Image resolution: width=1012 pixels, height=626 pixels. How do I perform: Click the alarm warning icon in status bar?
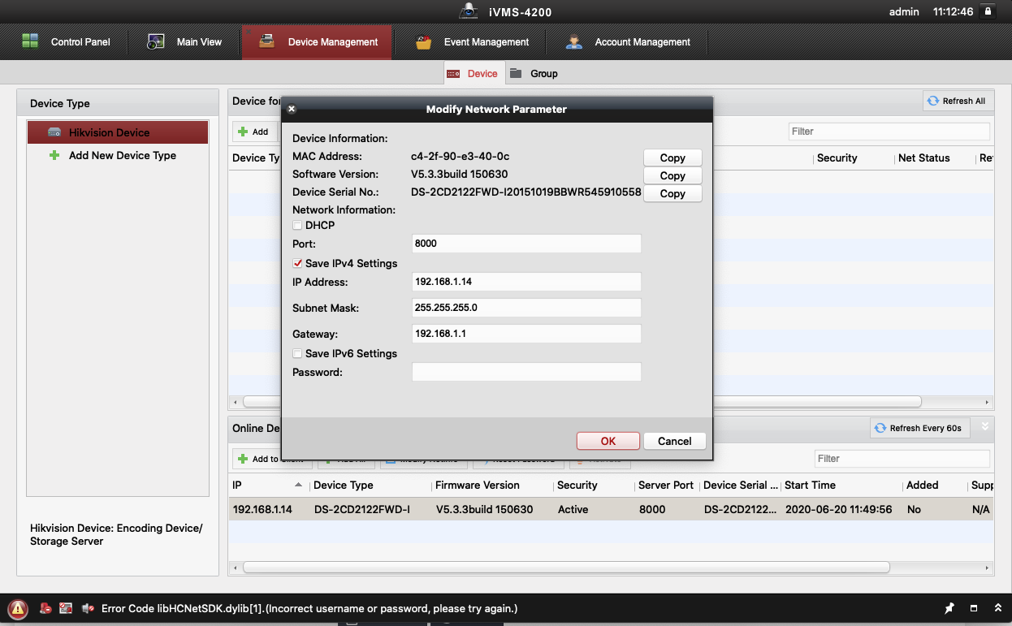tap(18, 608)
